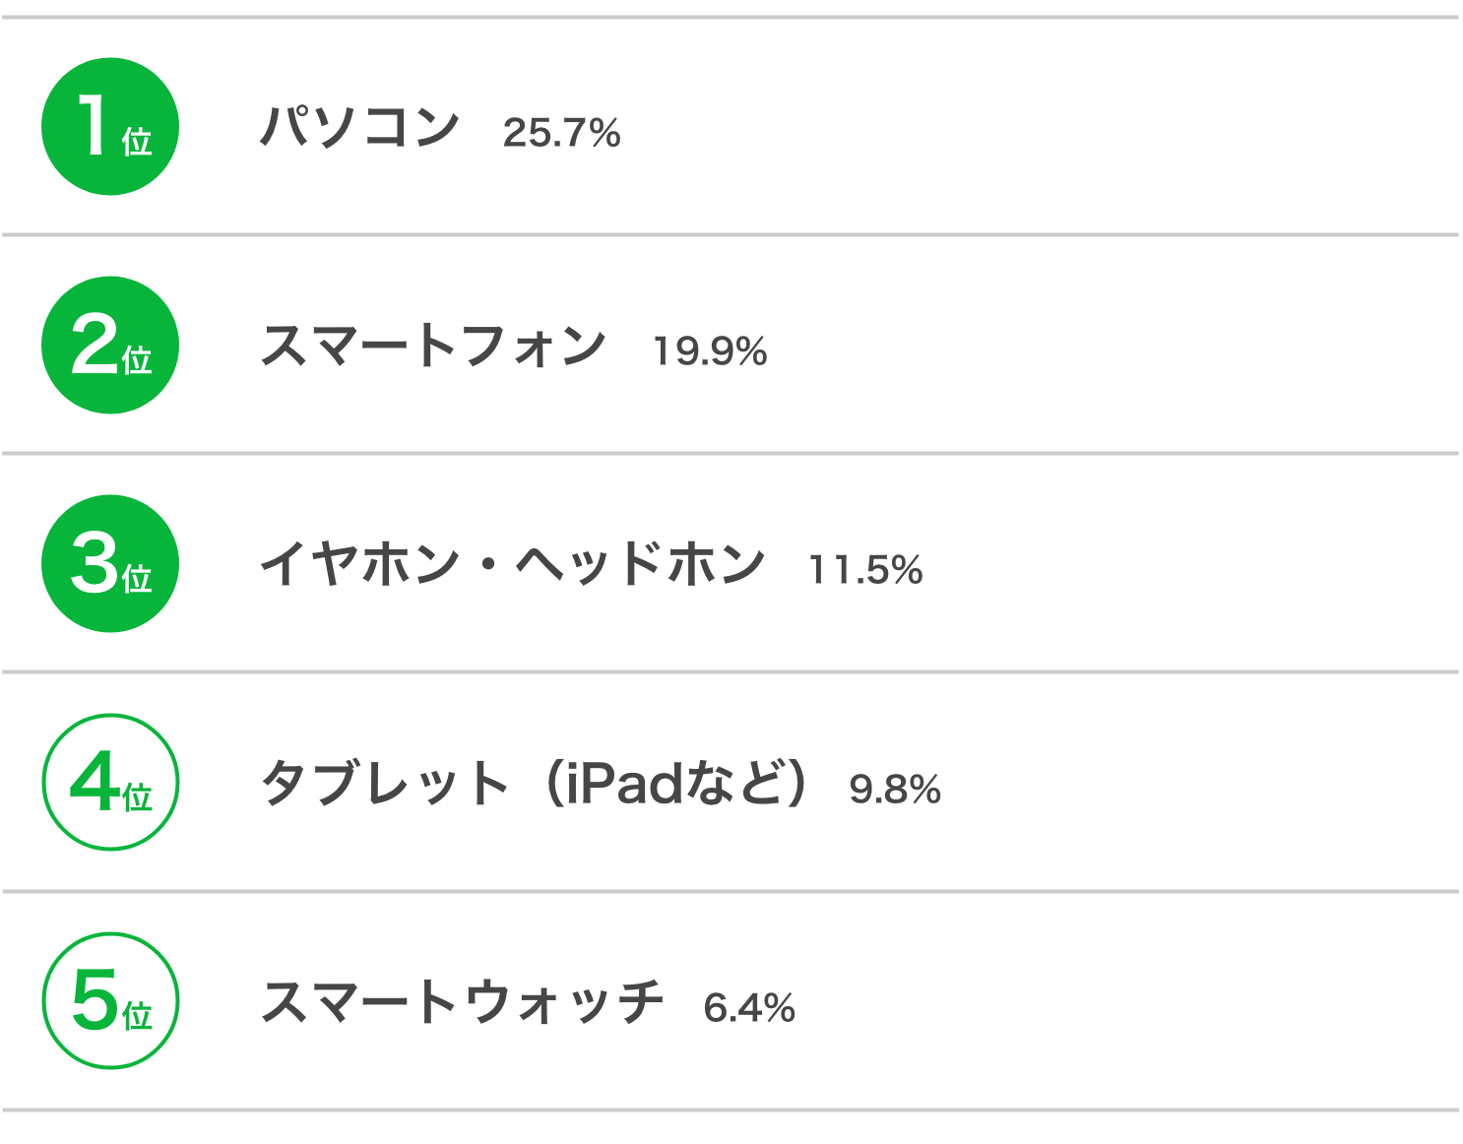The height and width of the screenshot is (1144, 1463).
Task: Click the 6.4% percentage value
Action: point(749,1008)
